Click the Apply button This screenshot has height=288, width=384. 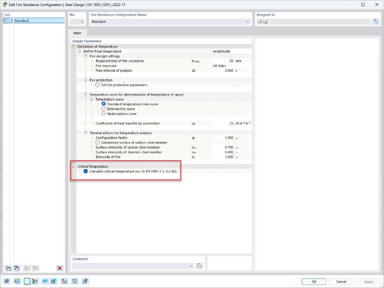tap(368, 281)
